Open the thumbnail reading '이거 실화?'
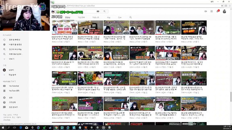Image resolution: width=232 pixels, height=130 pixels. point(194,27)
